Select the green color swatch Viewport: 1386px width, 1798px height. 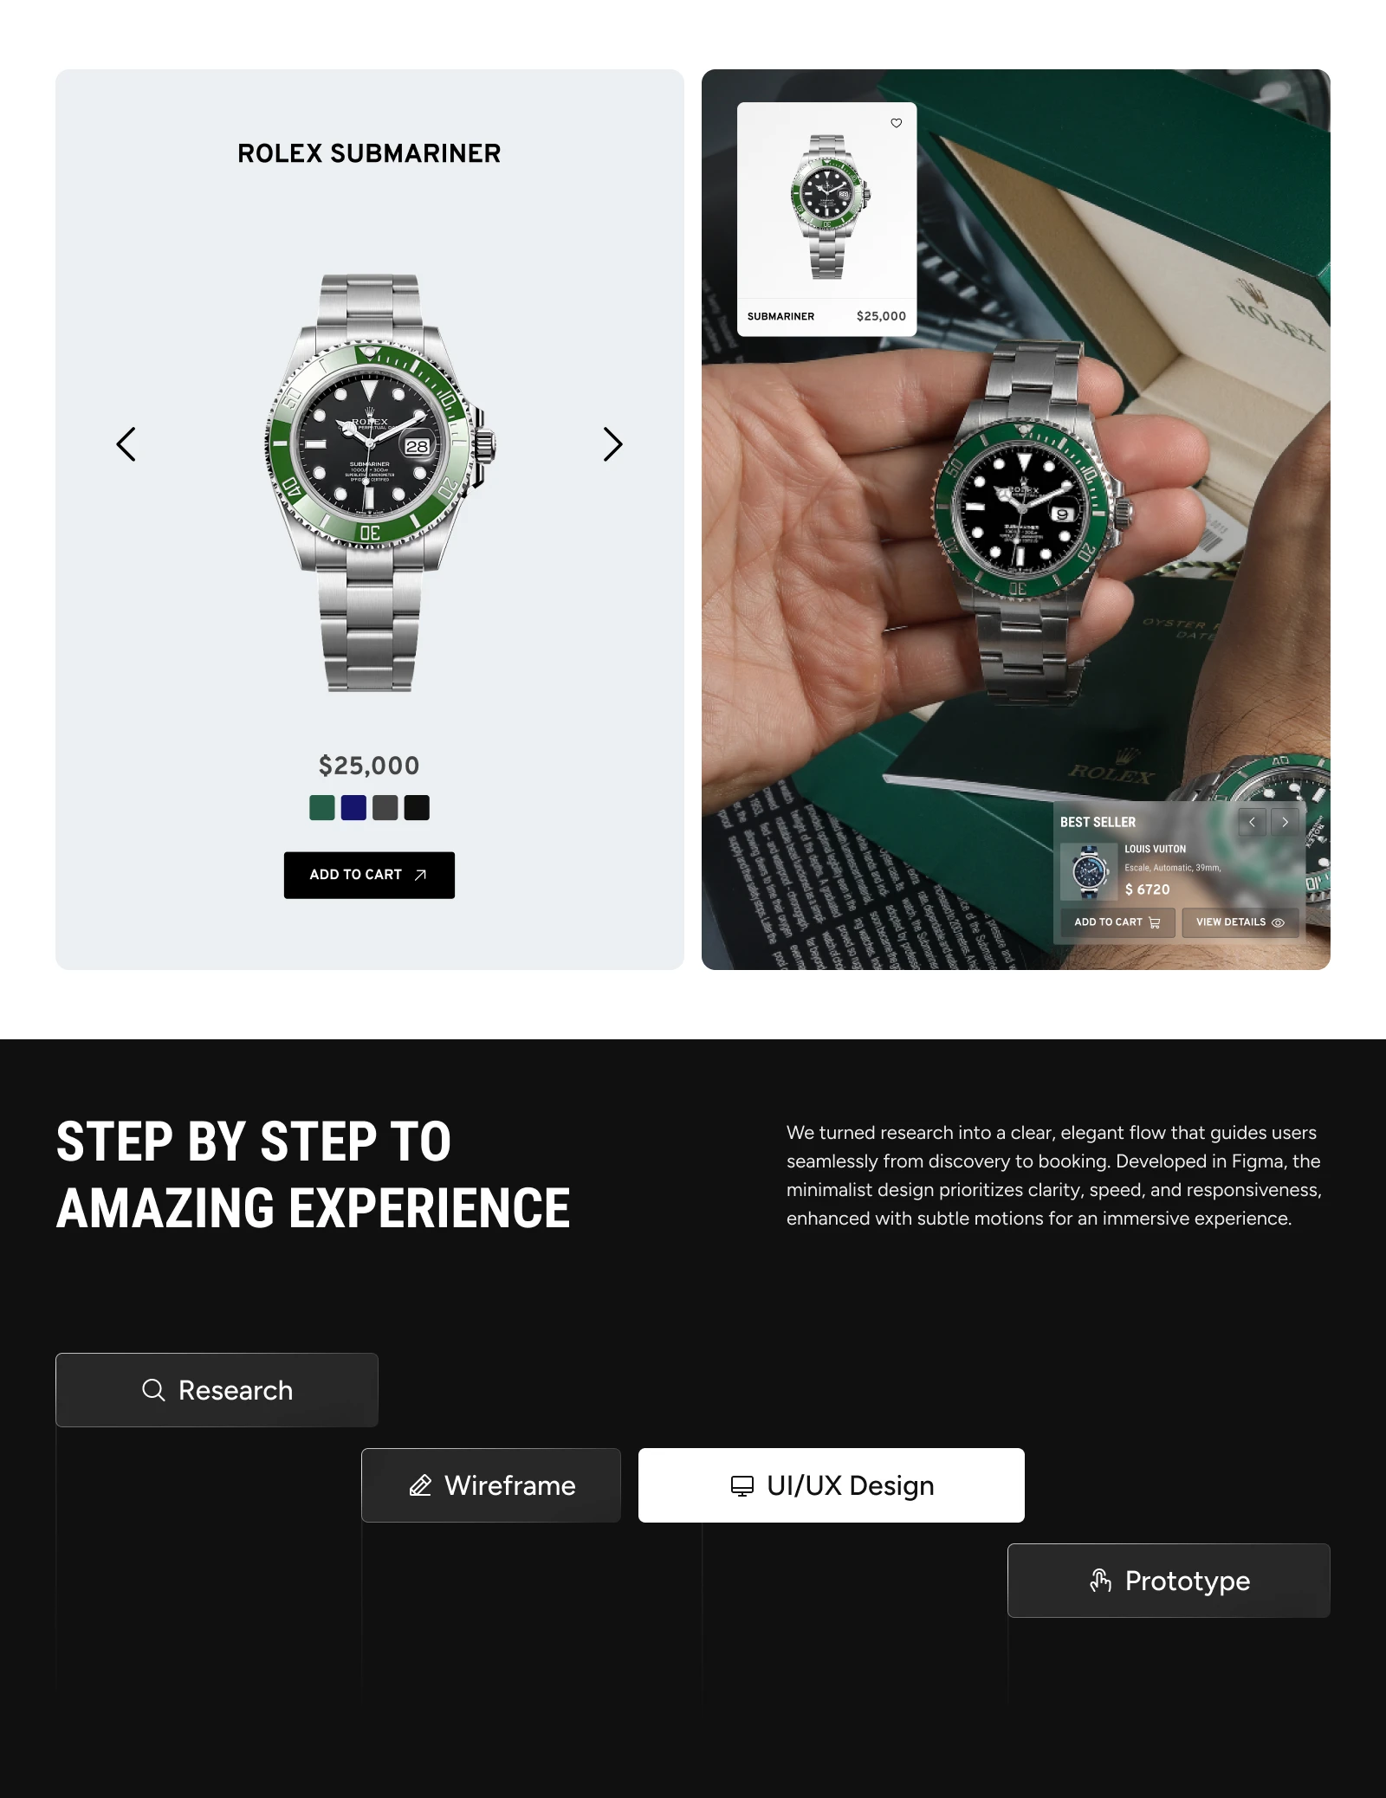pyautogui.click(x=322, y=807)
